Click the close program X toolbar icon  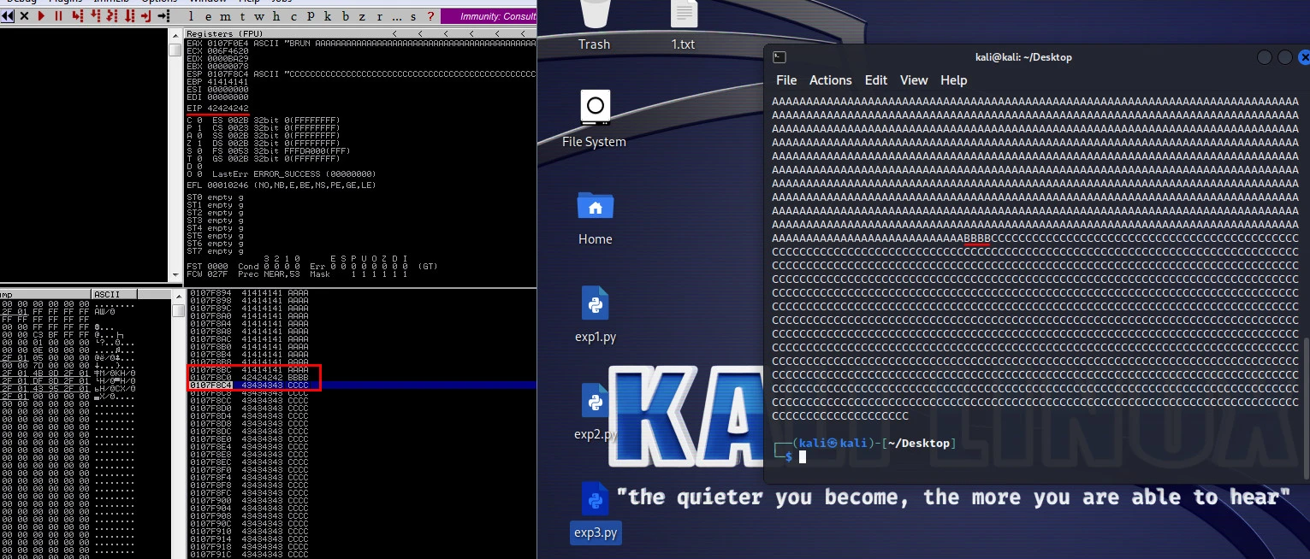click(x=24, y=15)
